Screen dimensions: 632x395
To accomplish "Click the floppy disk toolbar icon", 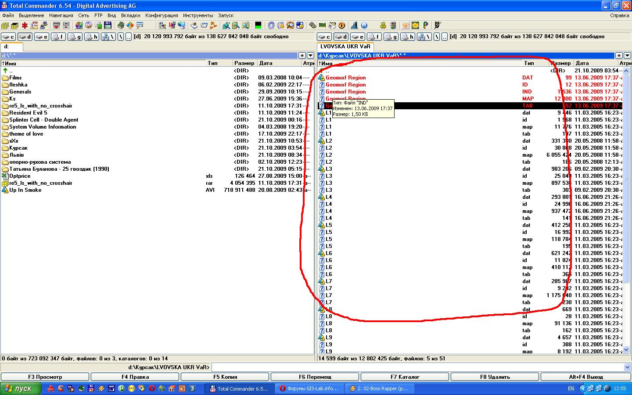I will pos(108,25).
